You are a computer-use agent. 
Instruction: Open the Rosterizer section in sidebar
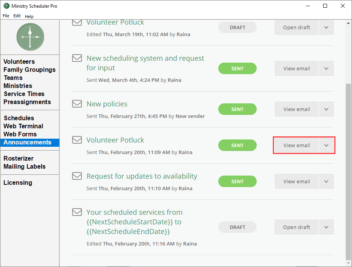click(18, 158)
